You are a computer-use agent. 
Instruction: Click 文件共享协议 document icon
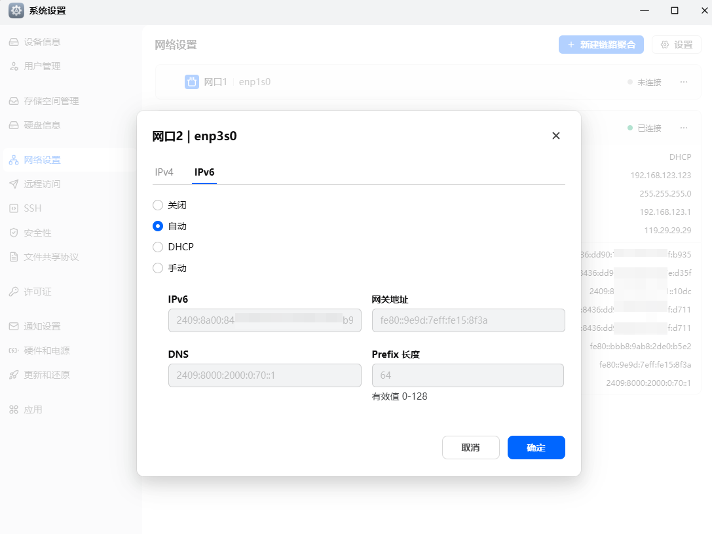pyautogui.click(x=14, y=257)
